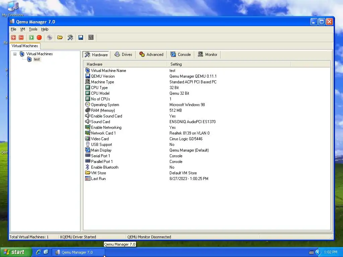Expand hidden tray icons with the arrow
The height and width of the screenshot is (257, 343).
coord(318,252)
